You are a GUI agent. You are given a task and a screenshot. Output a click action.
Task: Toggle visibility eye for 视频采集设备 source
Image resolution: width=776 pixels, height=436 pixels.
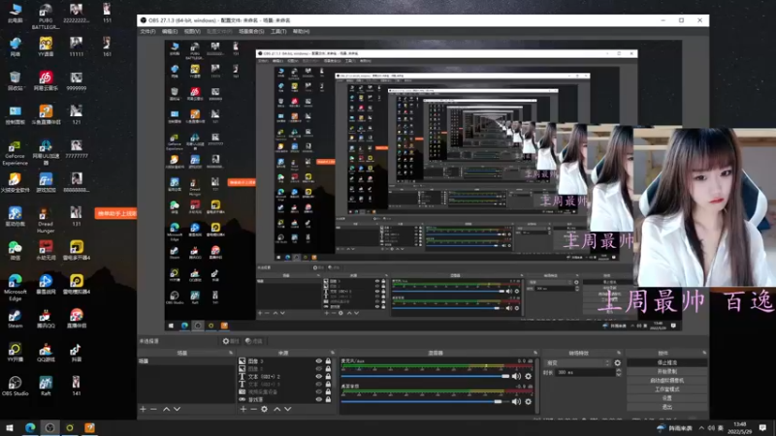319,391
